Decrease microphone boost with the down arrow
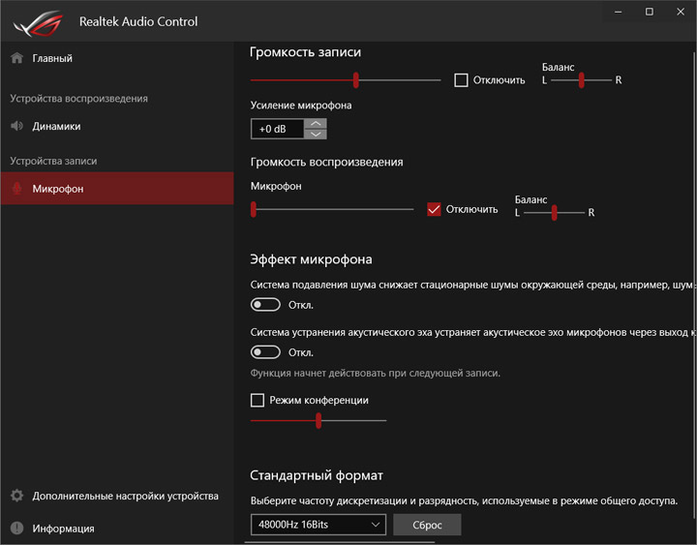Image resolution: width=697 pixels, height=545 pixels. pos(316,135)
